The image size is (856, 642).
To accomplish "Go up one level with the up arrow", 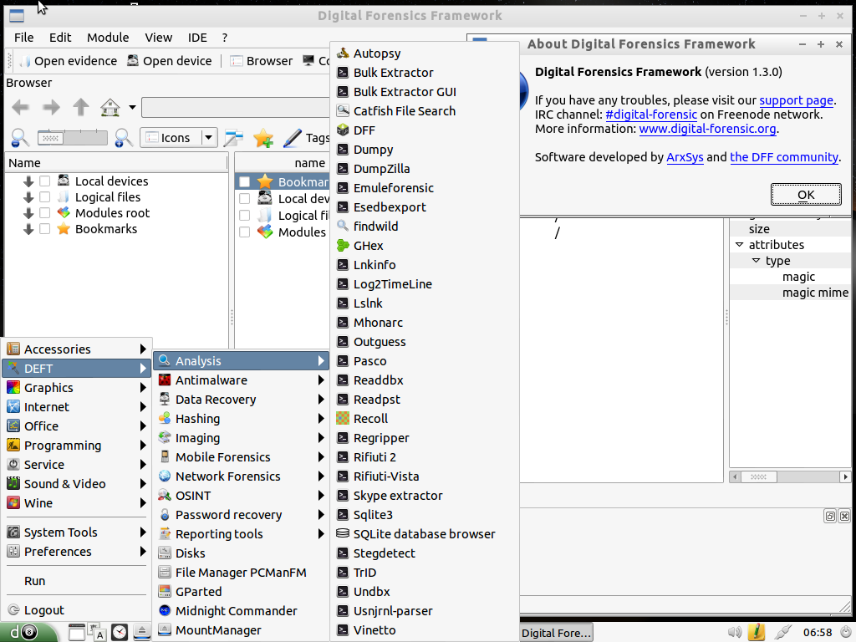I will tap(81, 107).
